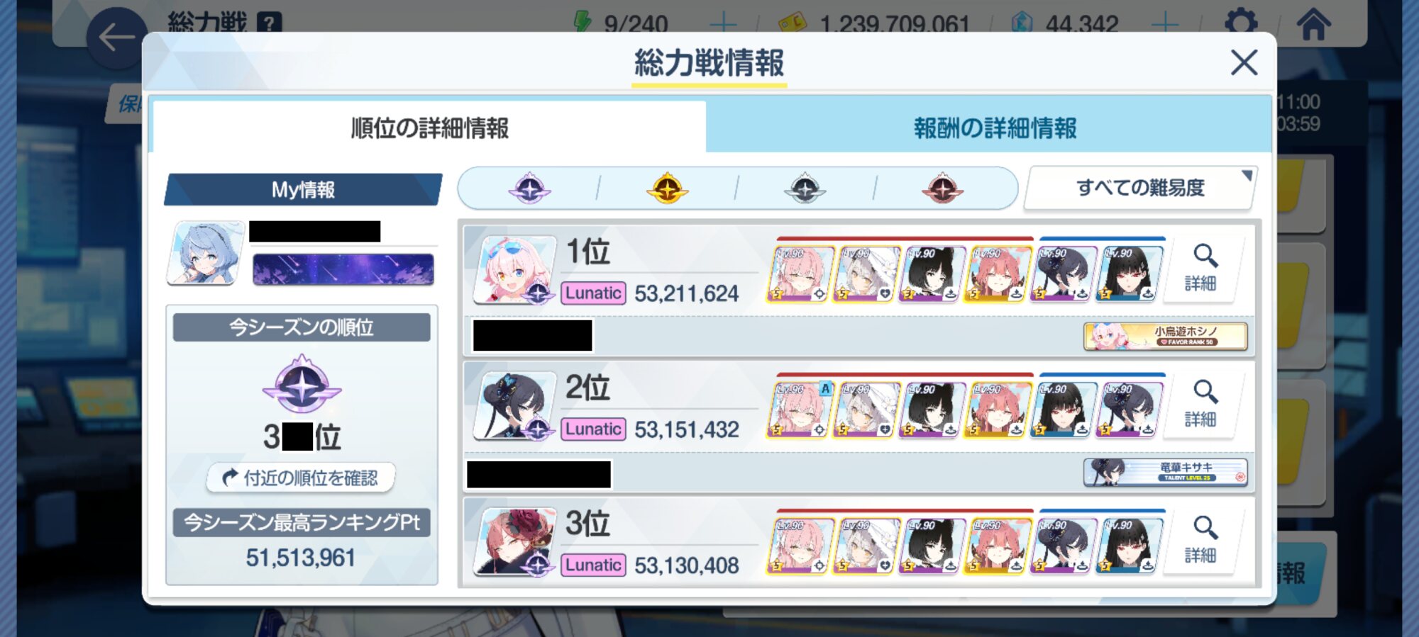The width and height of the screenshot is (1419, 637).
Task: Select the bronze red rank tier icon
Action: point(942,188)
